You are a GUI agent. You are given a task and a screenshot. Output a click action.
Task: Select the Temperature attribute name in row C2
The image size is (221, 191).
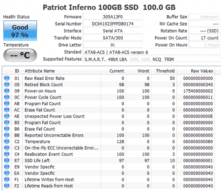pos(37,141)
